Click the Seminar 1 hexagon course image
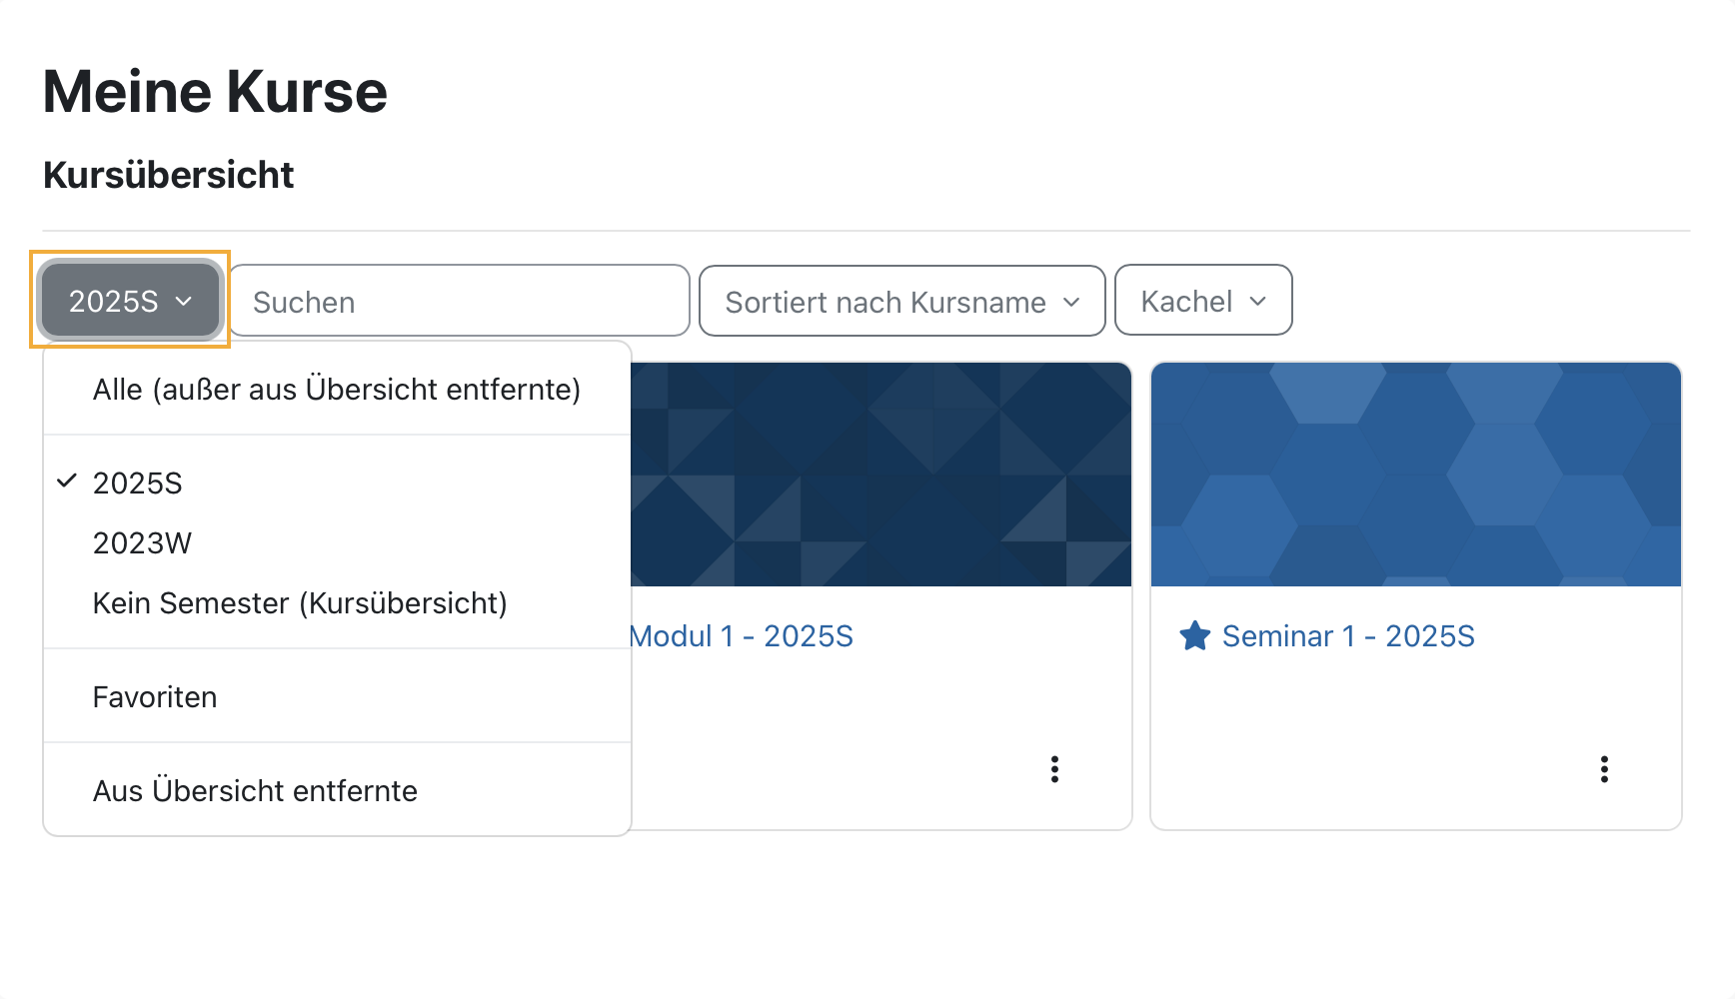 1416,475
